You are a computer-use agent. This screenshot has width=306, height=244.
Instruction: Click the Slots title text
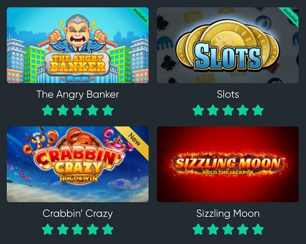pos(228,95)
